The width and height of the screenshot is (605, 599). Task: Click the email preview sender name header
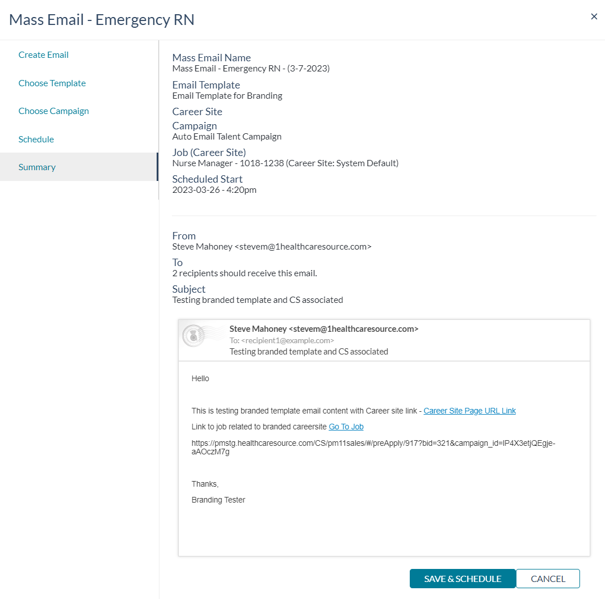[323, 329]
